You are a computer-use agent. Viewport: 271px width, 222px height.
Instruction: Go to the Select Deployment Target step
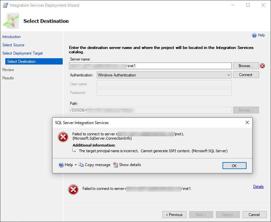tap(22, 53)
